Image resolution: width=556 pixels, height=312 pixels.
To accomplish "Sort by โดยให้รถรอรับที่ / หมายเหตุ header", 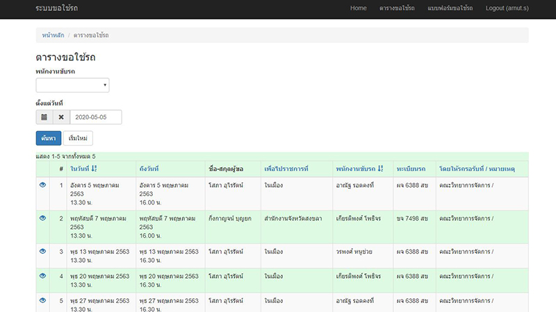I will (x=477, y=168).
